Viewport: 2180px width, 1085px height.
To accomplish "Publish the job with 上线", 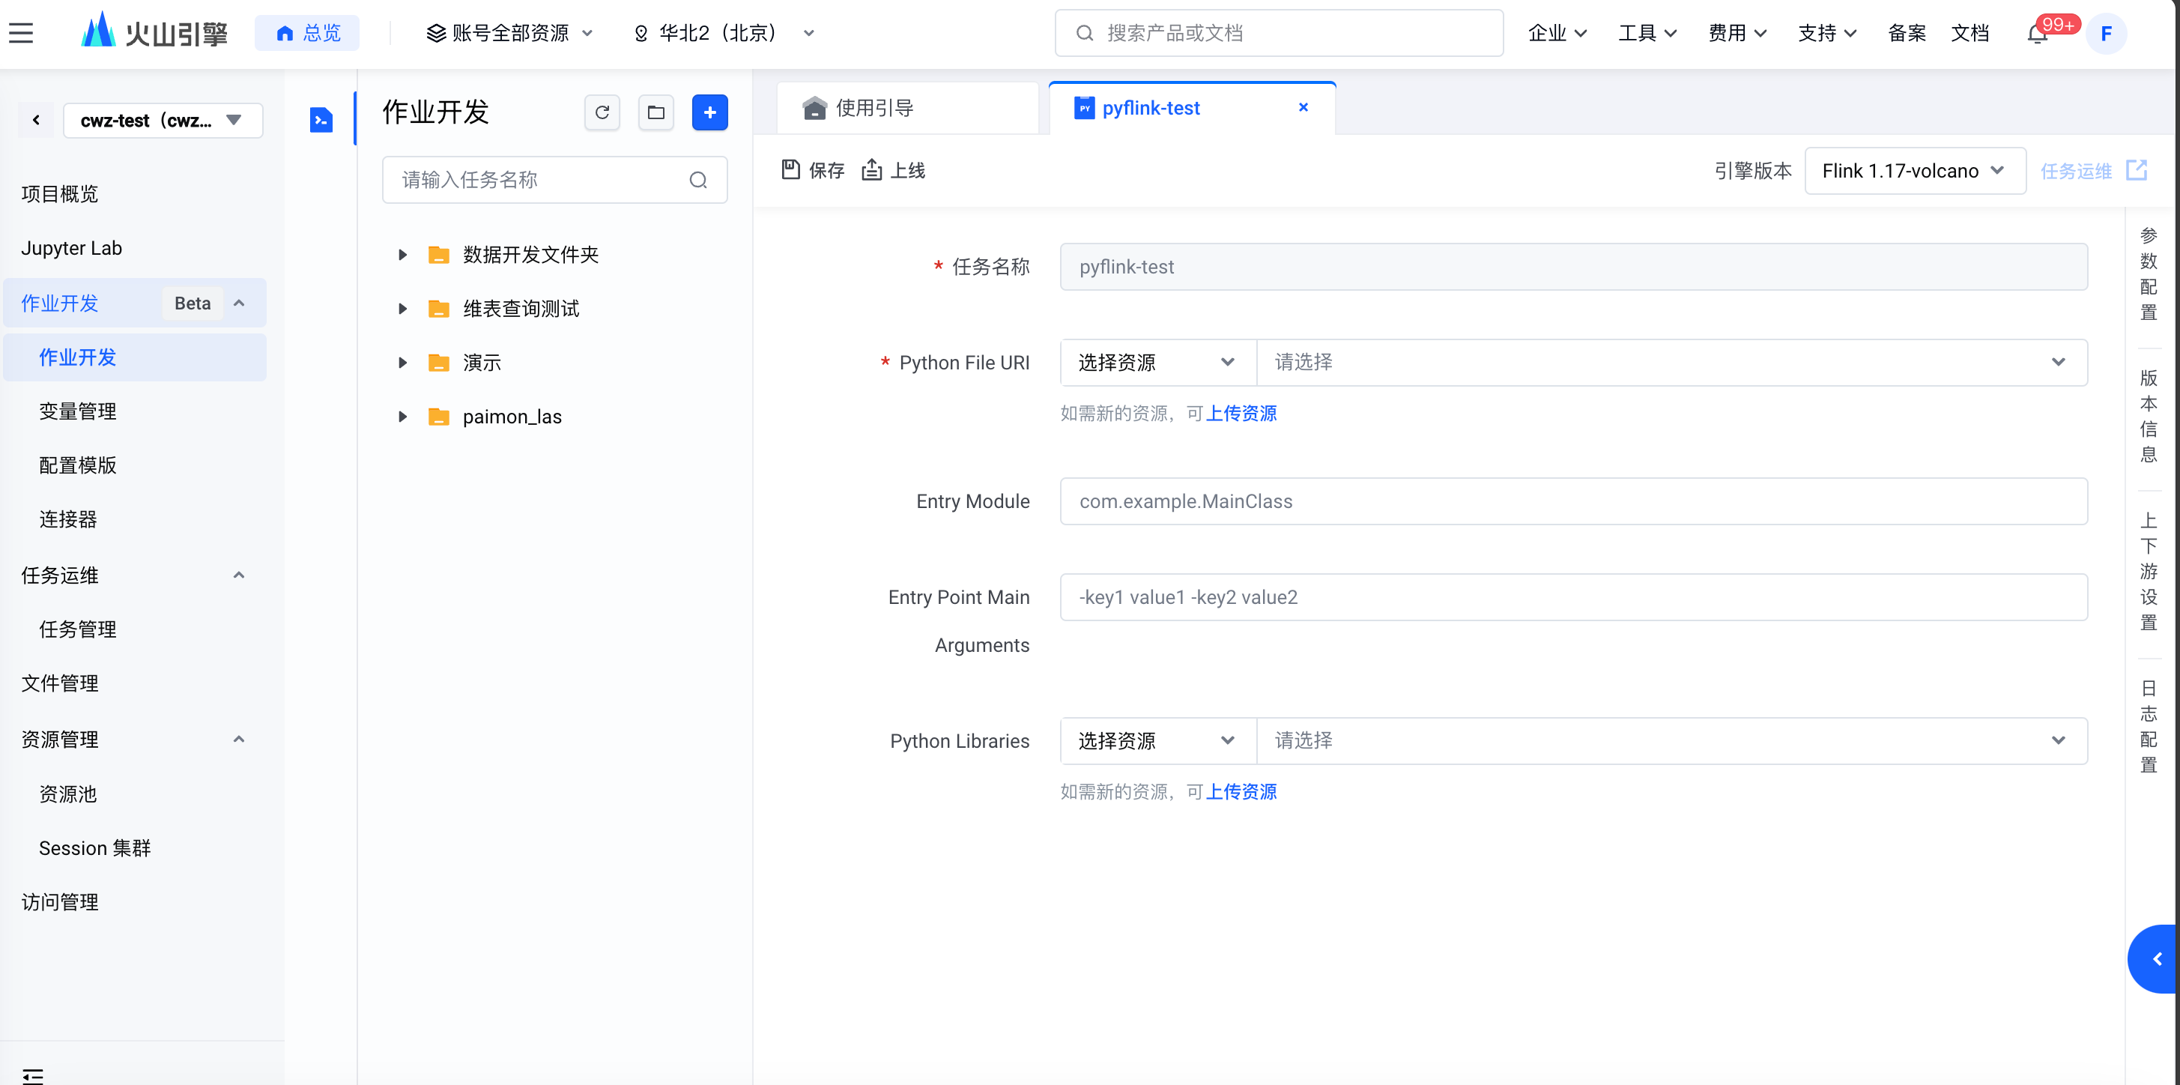I will (x=894, y=170).
